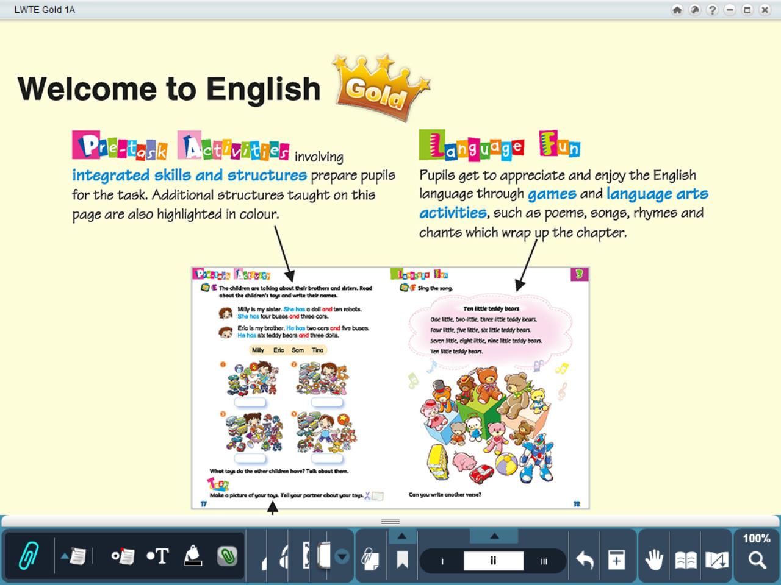Click the Home icon in title bar
Screen dimensions: 781x585
[677, 10]
